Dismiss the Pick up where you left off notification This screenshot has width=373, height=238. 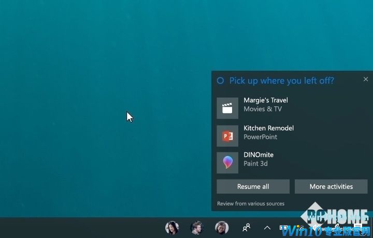366,79
